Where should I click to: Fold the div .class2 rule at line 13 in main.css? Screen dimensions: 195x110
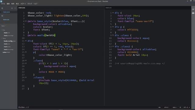[113, 46]
